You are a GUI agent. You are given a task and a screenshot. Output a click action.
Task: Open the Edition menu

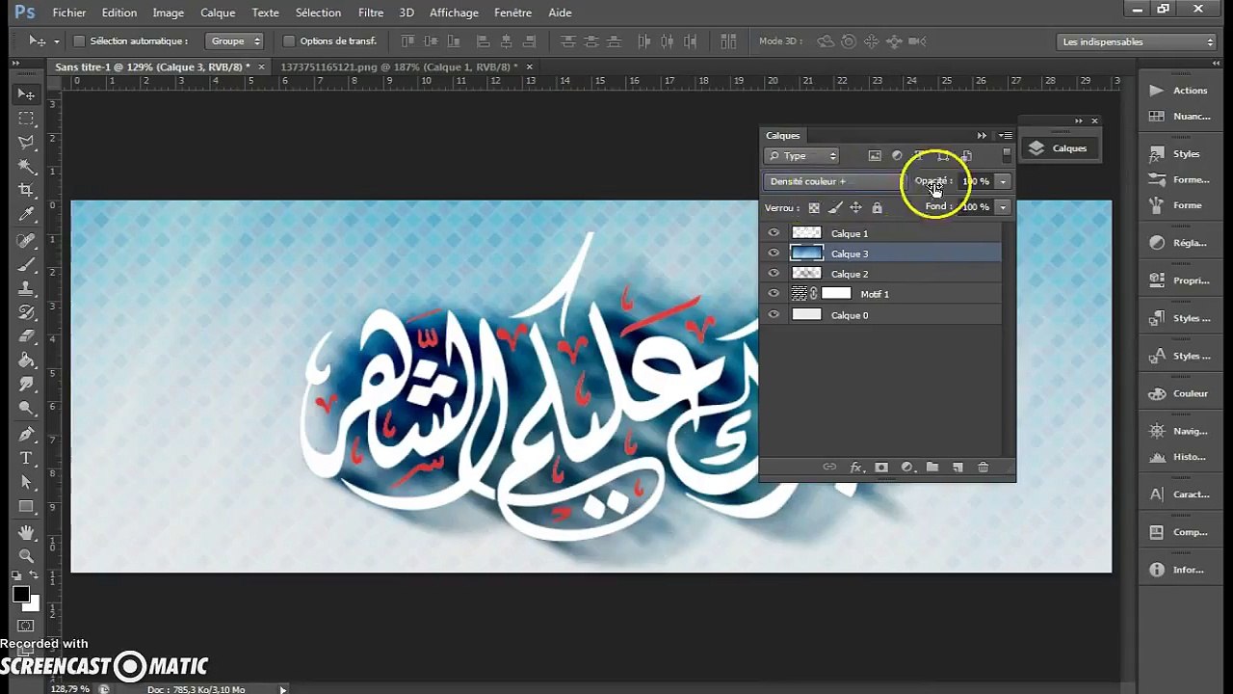click(x=119, y=13)
